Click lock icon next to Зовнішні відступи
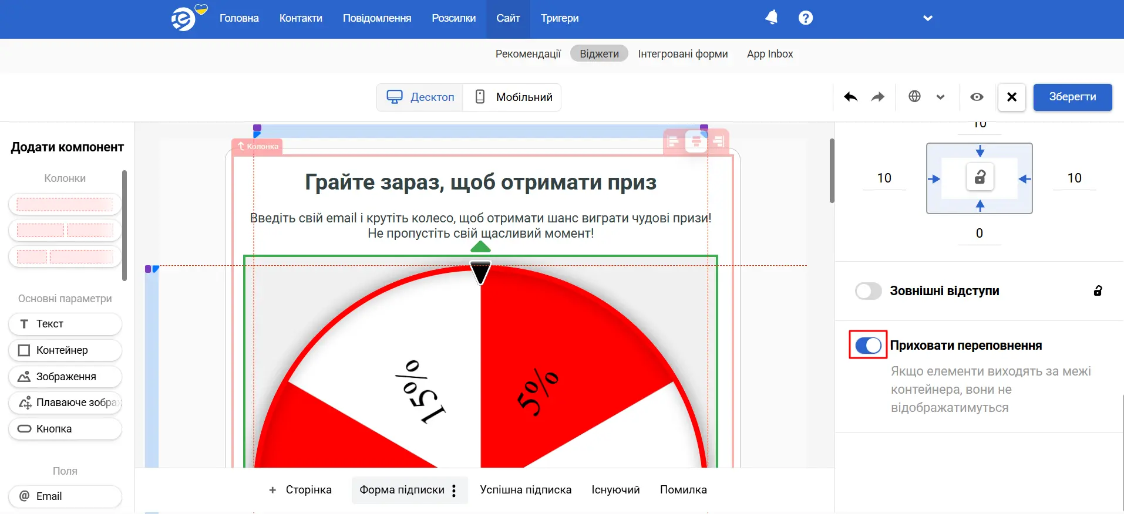Viewport: 1124px width, 514px height. point(1098,290)
